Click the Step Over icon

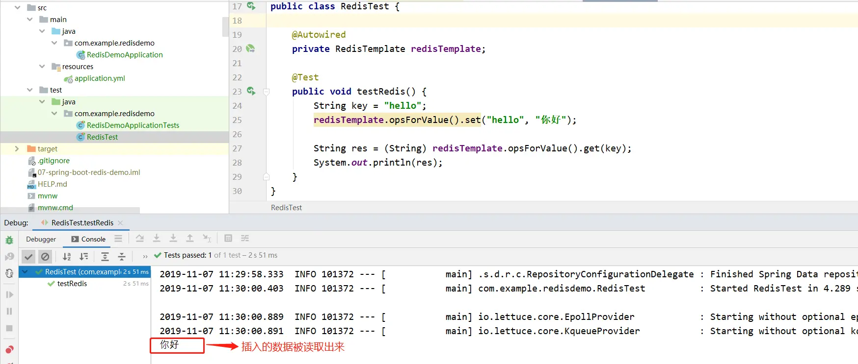140,239
